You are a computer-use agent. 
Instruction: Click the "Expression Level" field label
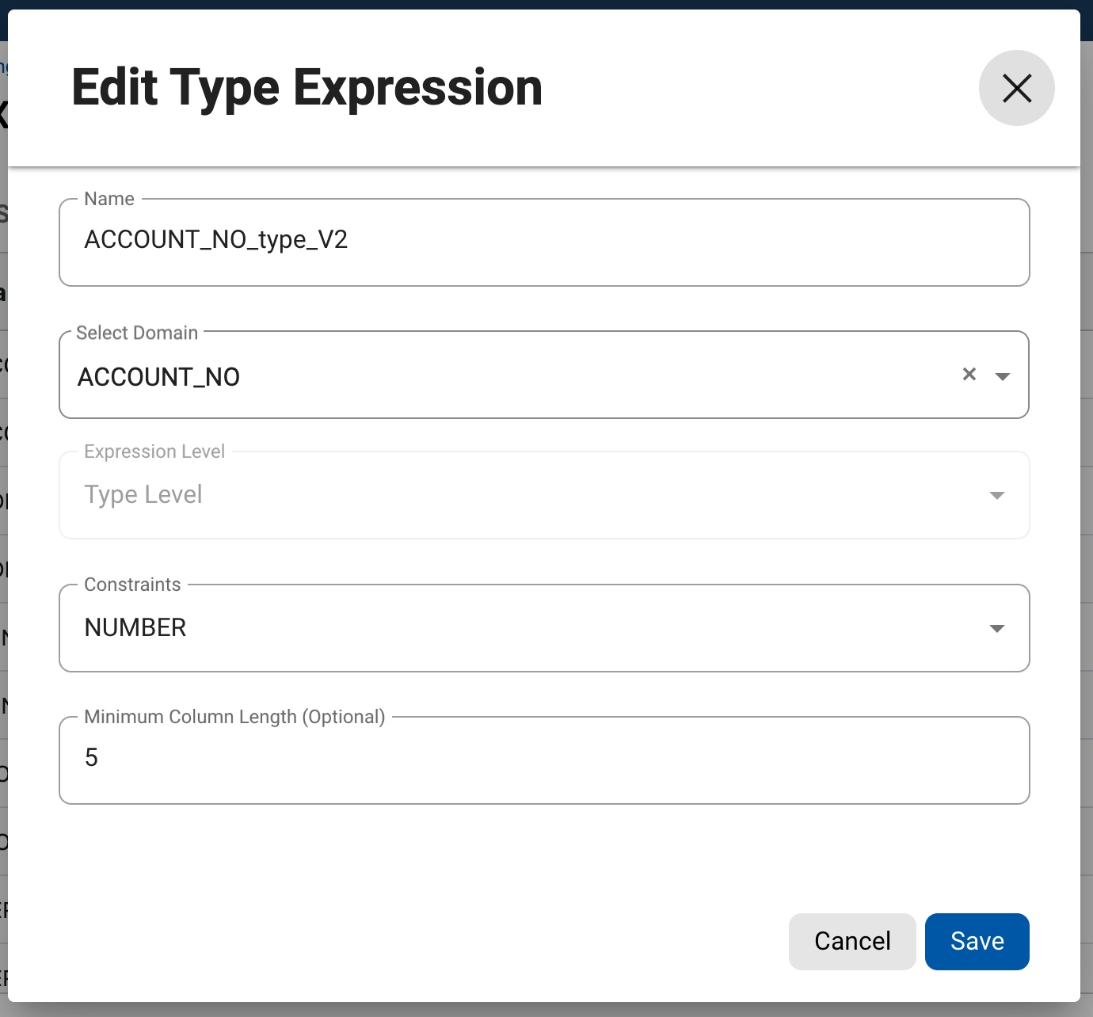pyautogui.click(x=154, y=451)
